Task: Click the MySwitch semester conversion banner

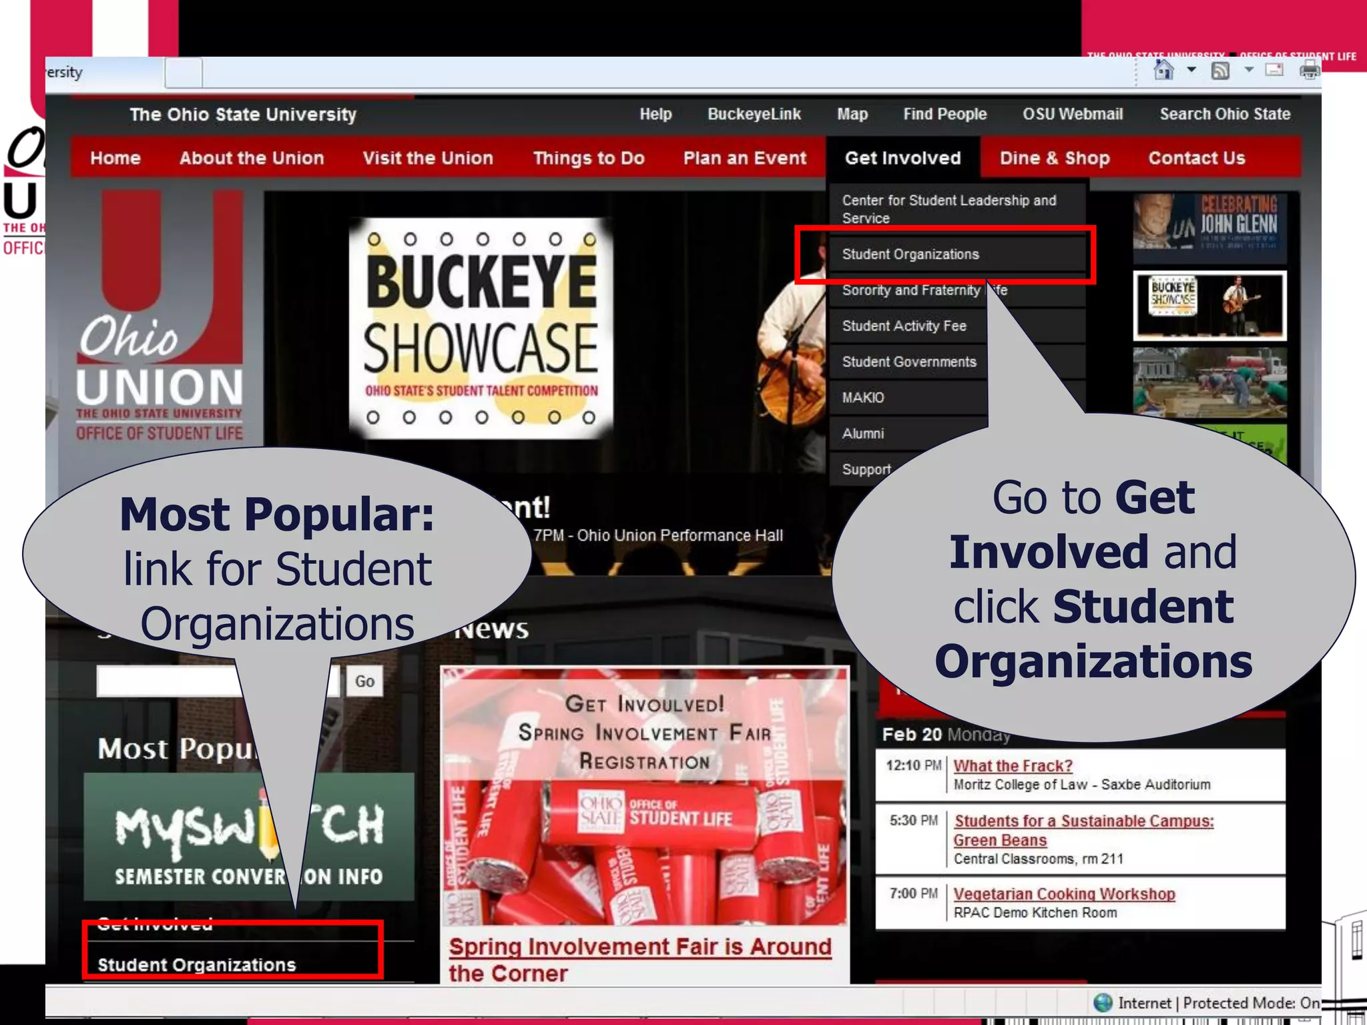Action: 248,837
